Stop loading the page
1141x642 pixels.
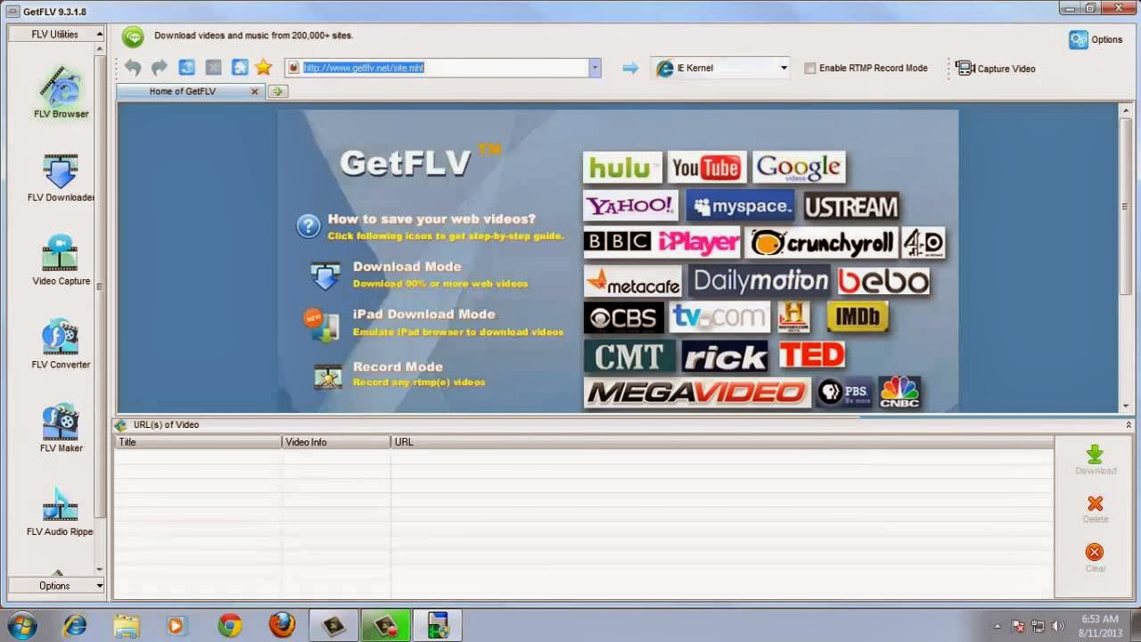tap(213, 68)
